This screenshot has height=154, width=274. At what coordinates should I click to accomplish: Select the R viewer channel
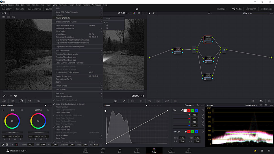[x=114, y=22]
